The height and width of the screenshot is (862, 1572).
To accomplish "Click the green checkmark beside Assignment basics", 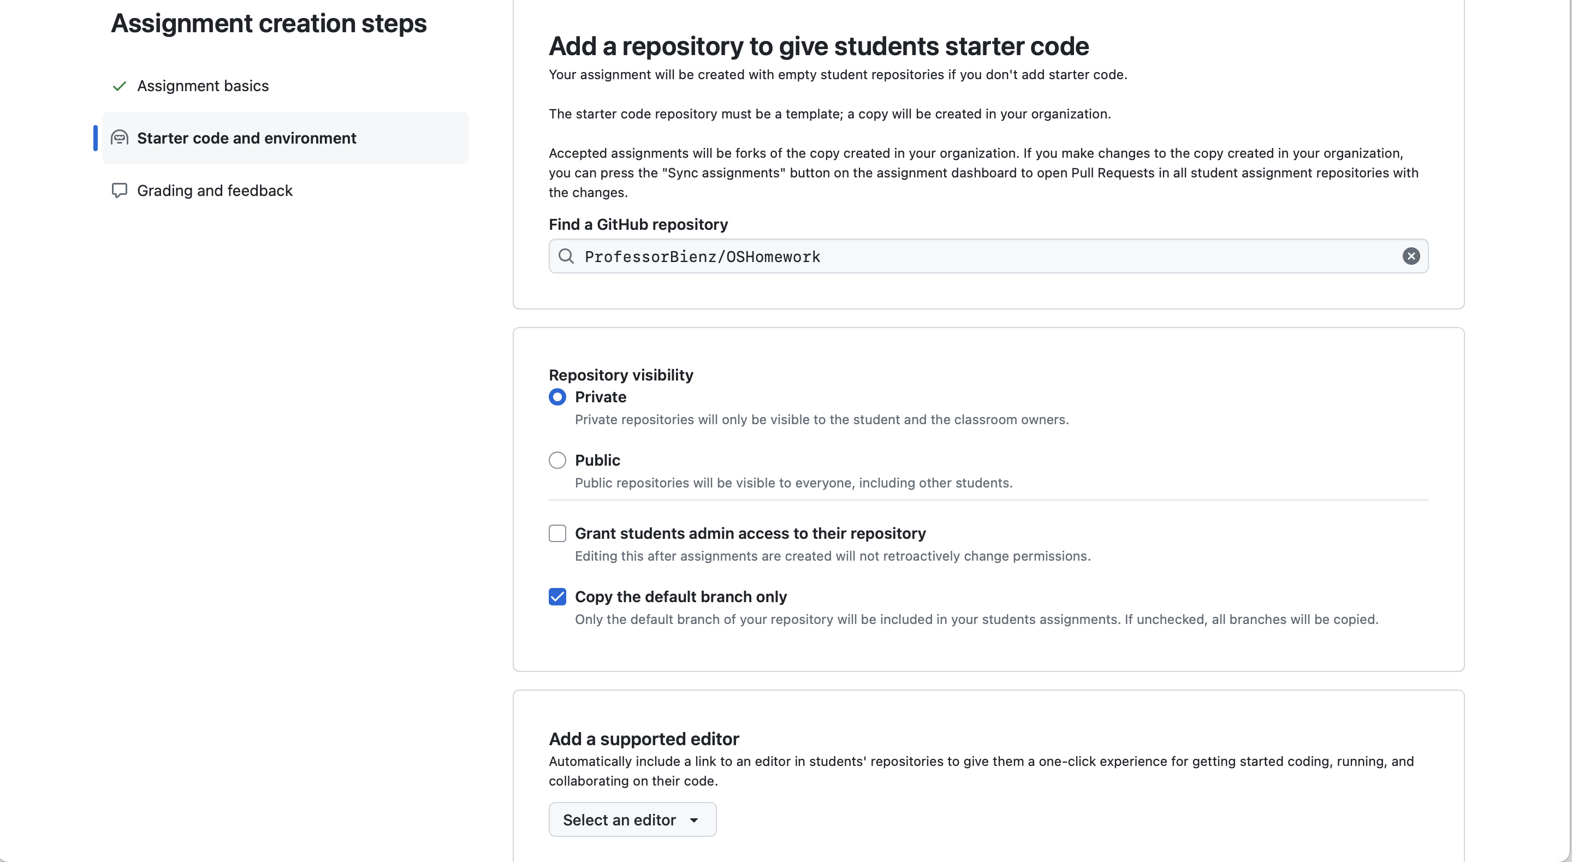I will [x=120, y=86].
